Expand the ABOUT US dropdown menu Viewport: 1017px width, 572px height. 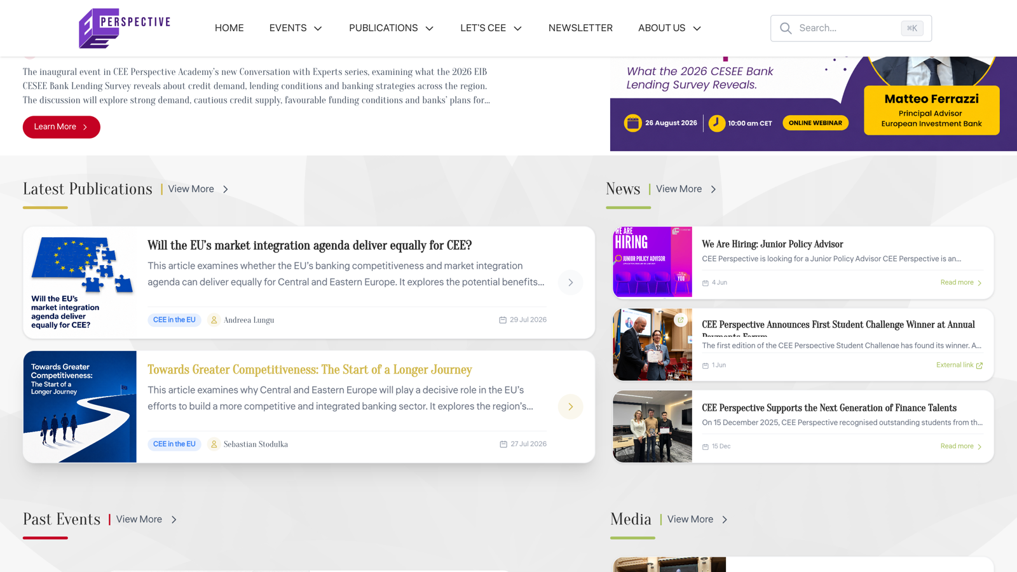click(x=670, y=28)
